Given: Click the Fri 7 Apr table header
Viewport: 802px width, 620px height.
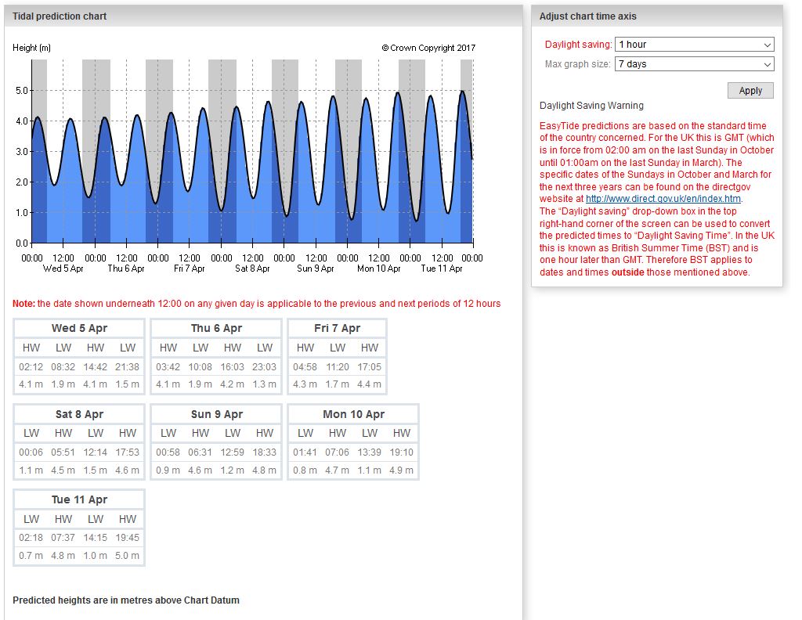Looking at the screenshot, I should click(x=337, y=328).
